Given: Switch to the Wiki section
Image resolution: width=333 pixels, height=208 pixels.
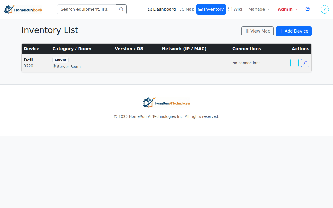Looking at the screenshot, I should (235, 9).
